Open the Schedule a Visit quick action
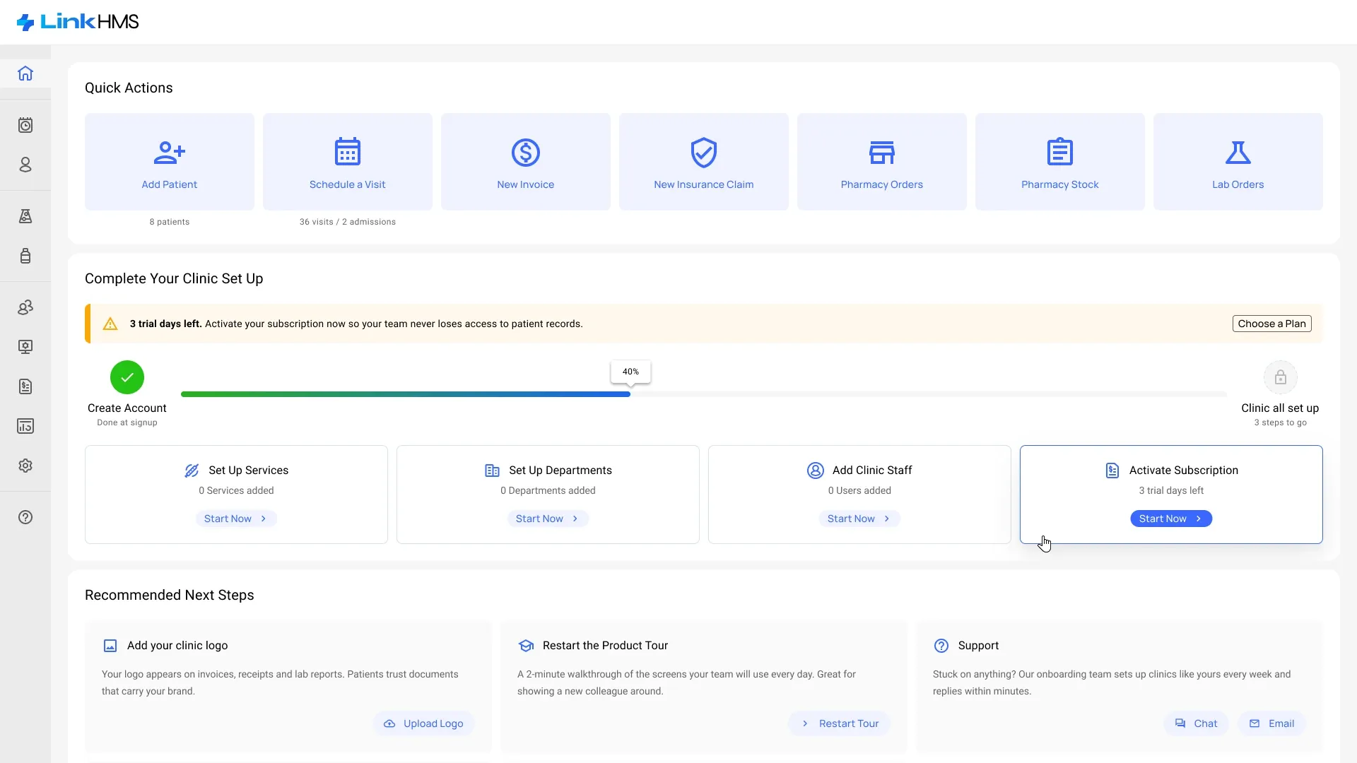 pyautogui.click(x=348, y=162)
